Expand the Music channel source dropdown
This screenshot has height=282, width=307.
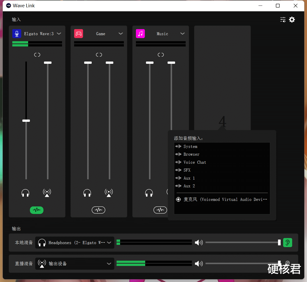pyautogui.click(x=183, y=33)
